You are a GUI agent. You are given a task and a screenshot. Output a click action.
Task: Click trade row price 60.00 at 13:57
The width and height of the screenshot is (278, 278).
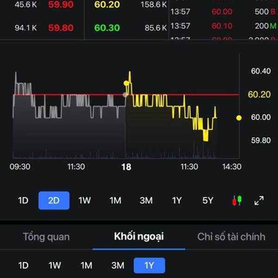[x=222, y=12]
